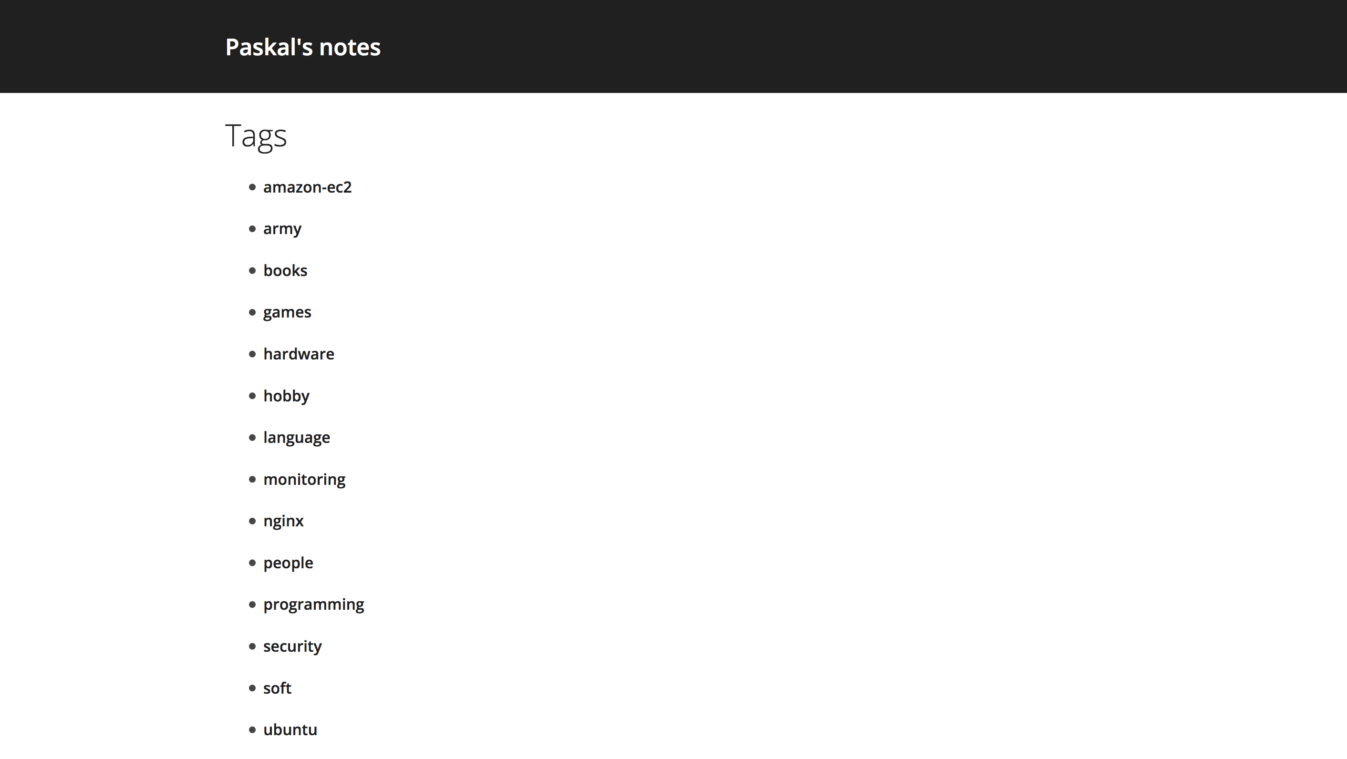Viewport: 1347px width, 759px height.
Task: Select the hobby tag
Action: (285, 396)
